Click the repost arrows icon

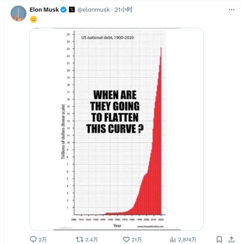click(80, 239)
